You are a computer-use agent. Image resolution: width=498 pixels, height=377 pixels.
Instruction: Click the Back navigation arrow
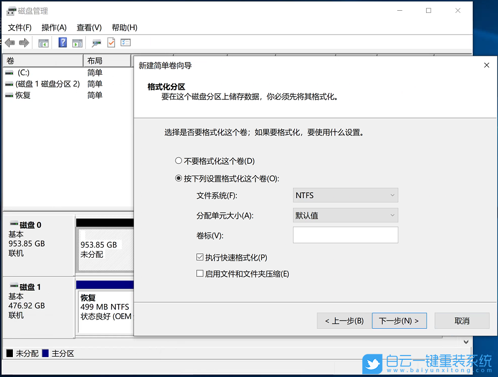10,42
